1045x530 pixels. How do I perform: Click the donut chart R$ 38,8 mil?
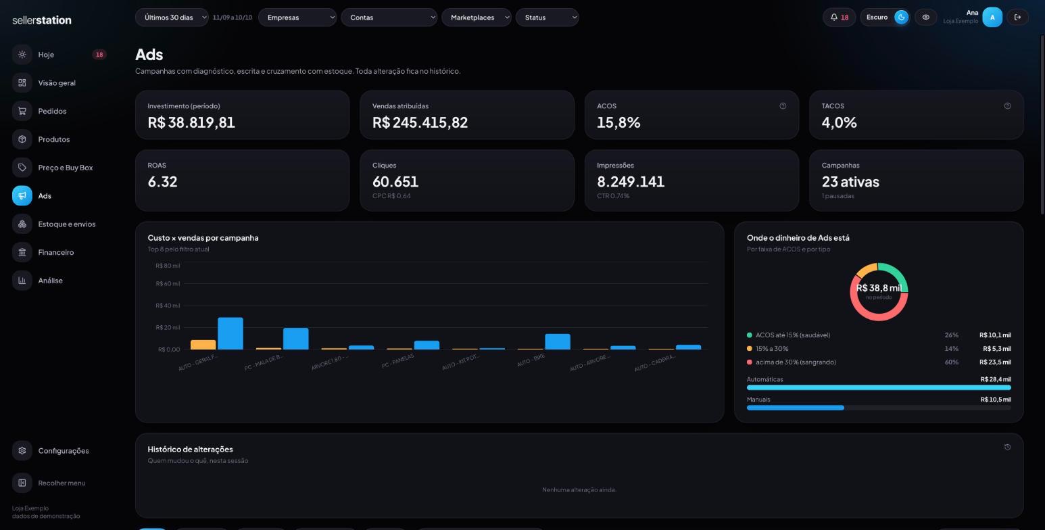(879, 291)
